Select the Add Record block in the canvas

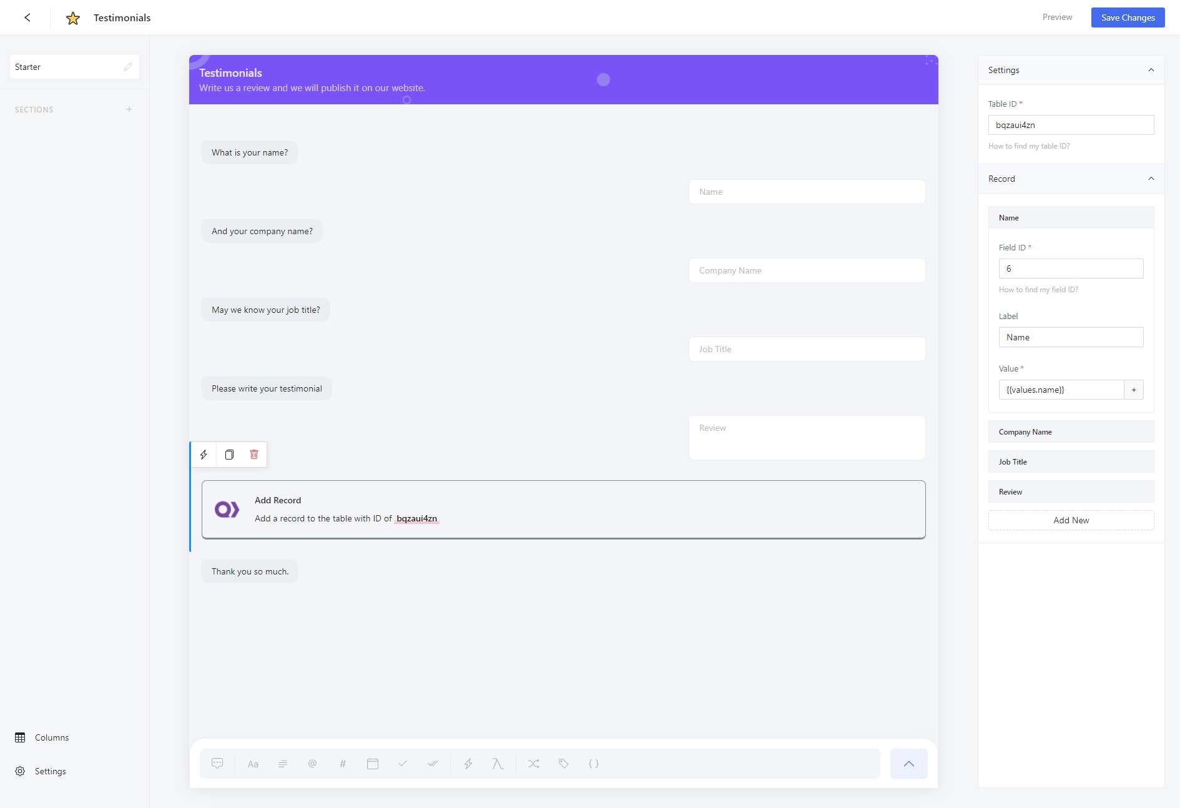(564, 510)
